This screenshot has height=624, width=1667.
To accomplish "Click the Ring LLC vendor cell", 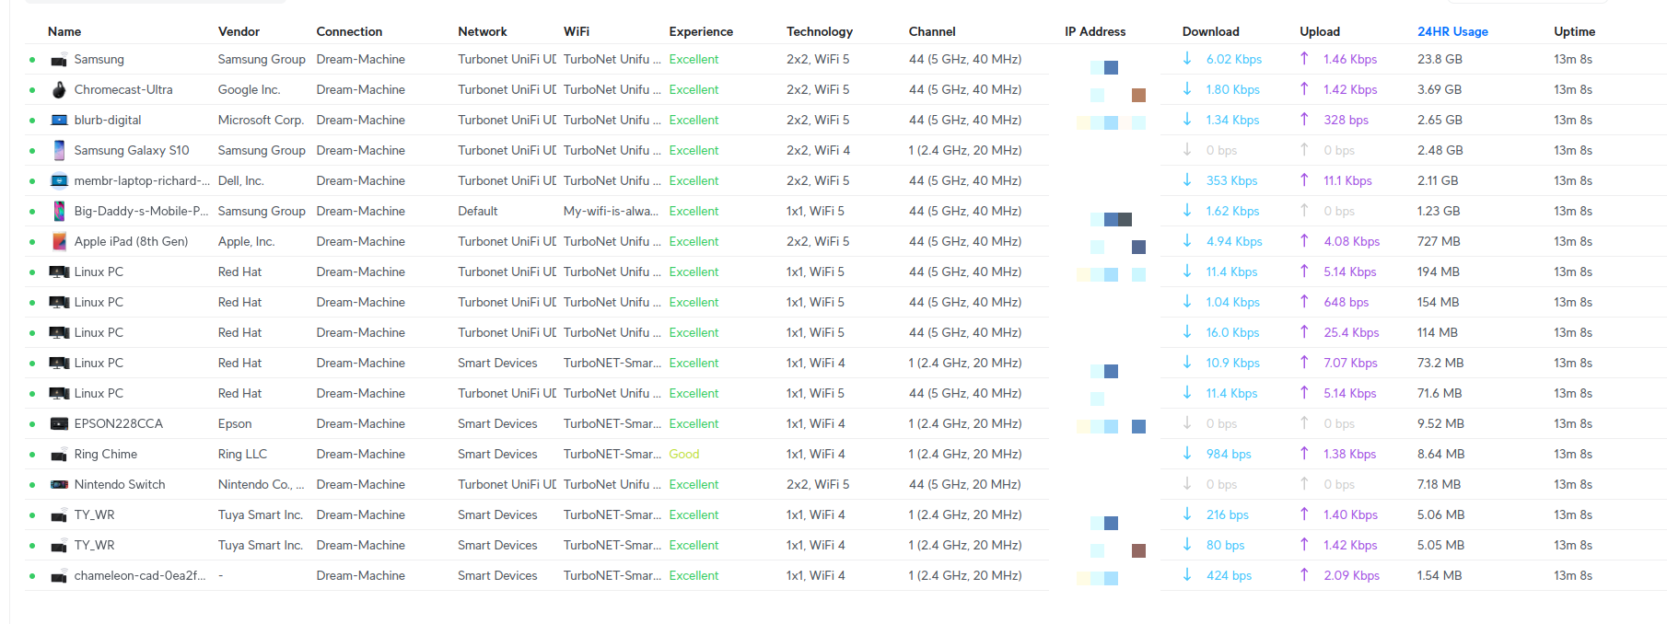I will click(x=242, y=454).
